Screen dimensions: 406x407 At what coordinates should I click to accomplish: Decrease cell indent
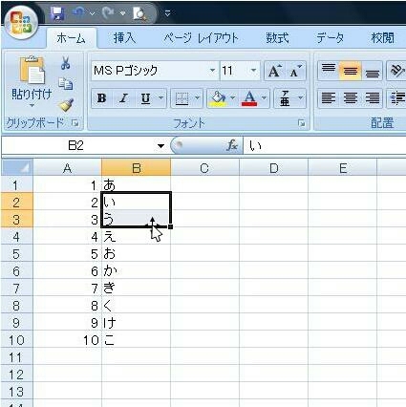397,98
